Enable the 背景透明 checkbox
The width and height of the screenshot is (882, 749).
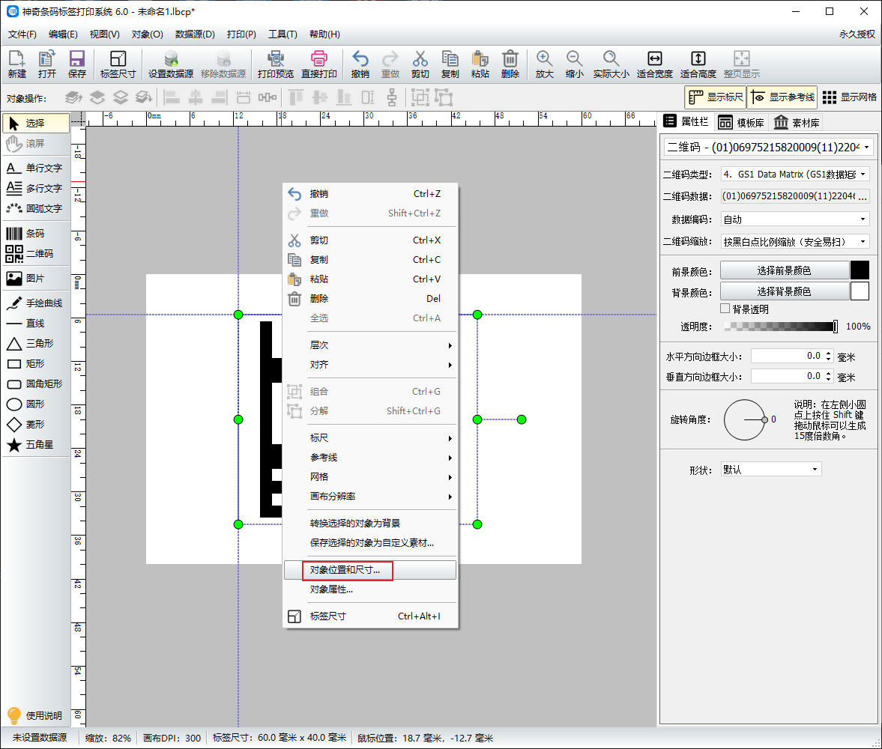725,309
